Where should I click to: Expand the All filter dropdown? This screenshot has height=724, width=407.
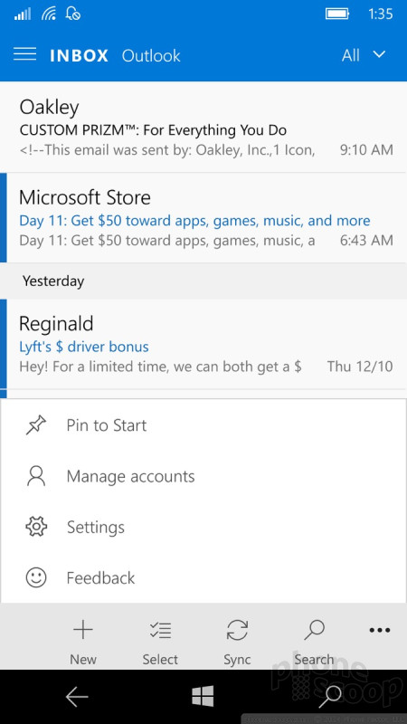click(364, 55)
